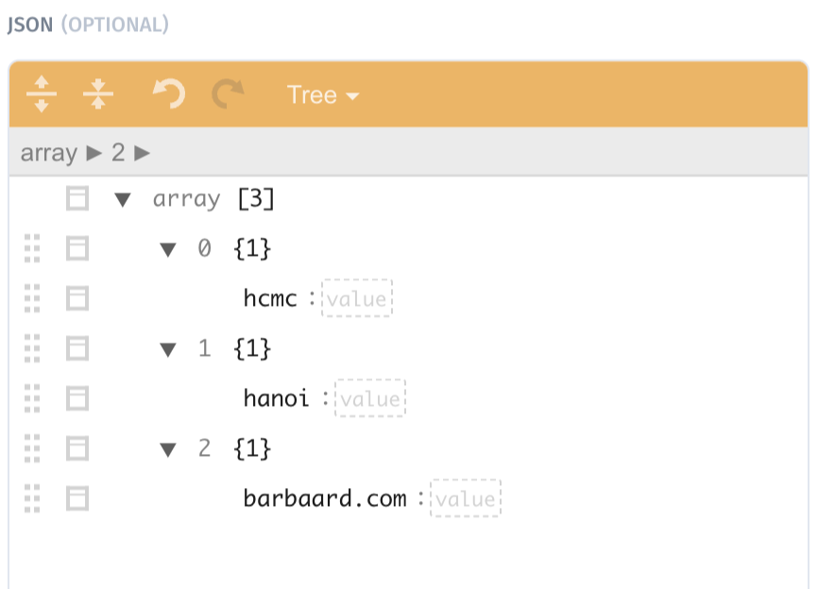Open the actions menu beside the root array
Viewport: 818px width, 589px height.
click(x=77, y=198)
